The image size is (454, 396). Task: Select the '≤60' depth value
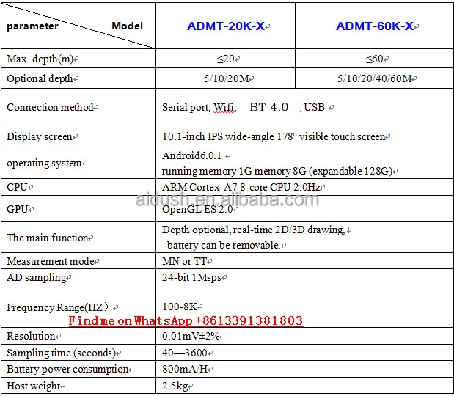click(374, 59)
